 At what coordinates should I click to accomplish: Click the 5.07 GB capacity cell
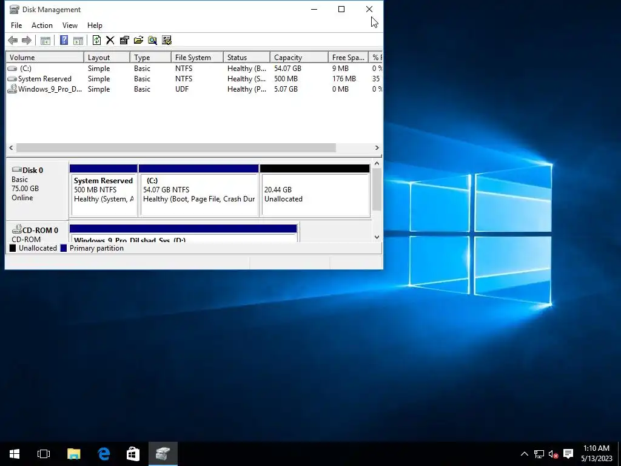tap(286, 89)
